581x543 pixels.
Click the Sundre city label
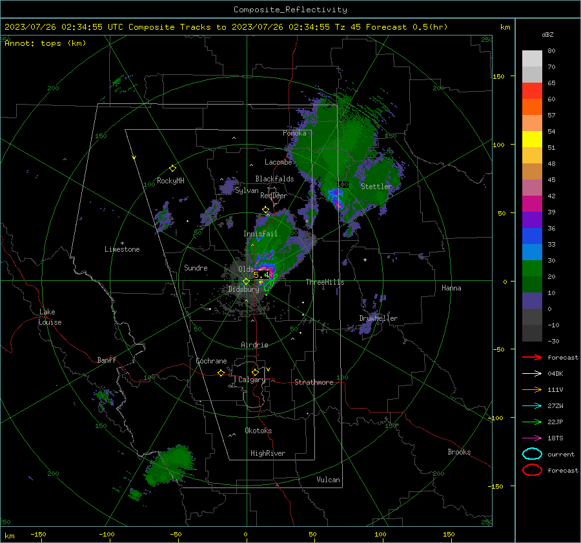[x=196, y=268]
